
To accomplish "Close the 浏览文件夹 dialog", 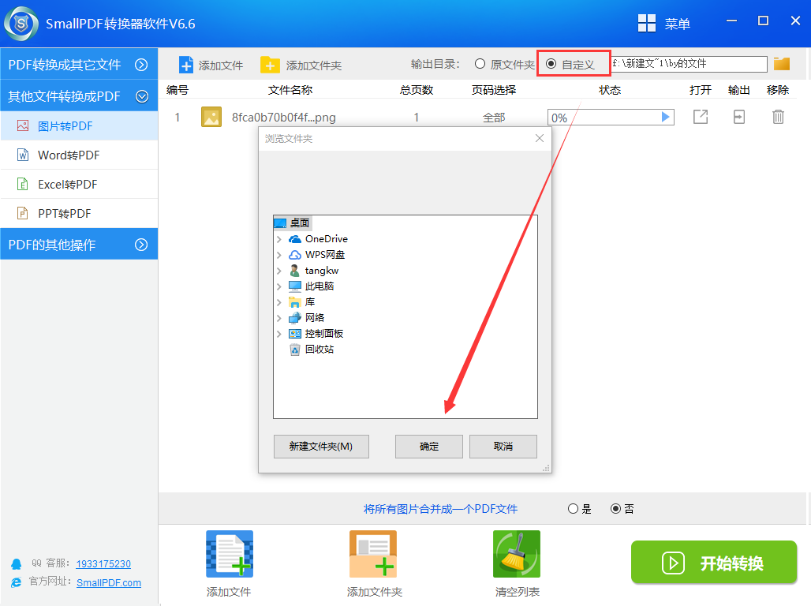I will point(540,138).
